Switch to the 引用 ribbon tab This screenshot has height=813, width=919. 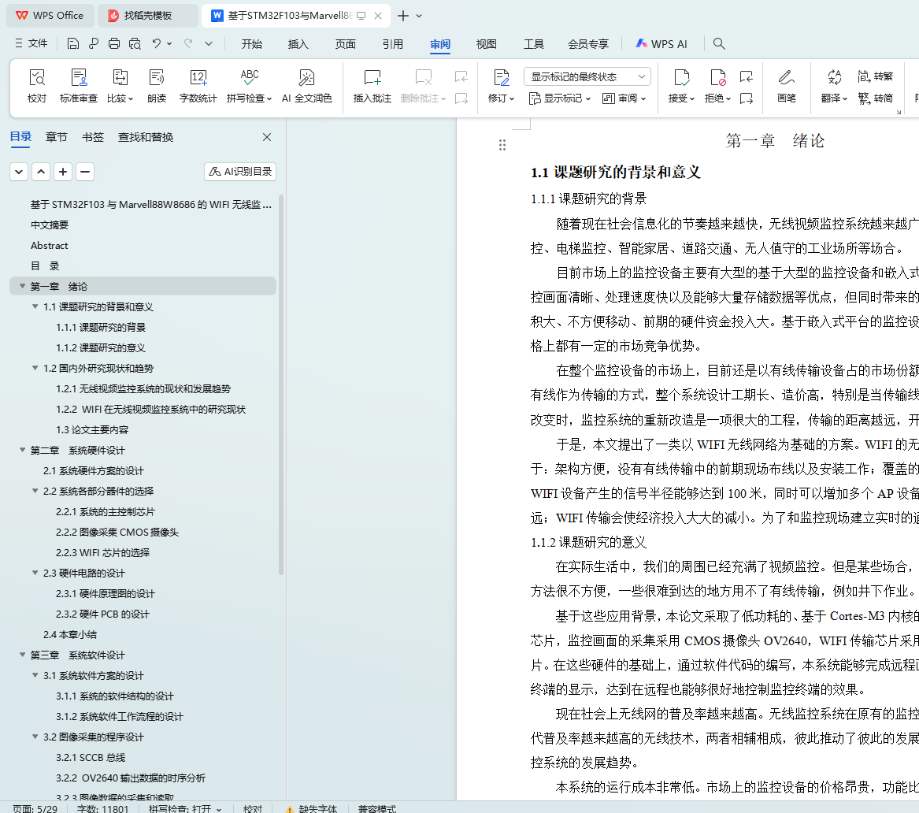393,44
